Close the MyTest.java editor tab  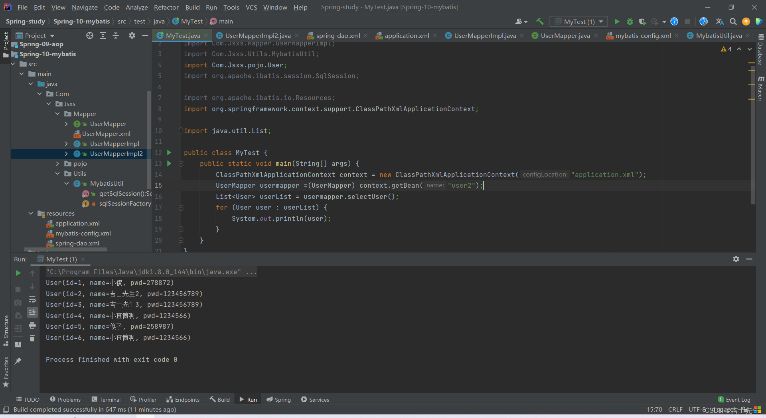[x=206, y=35]
